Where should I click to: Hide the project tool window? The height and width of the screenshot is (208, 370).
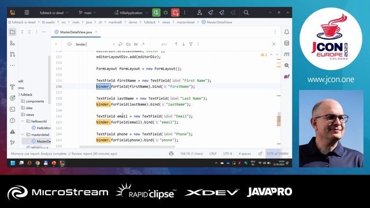44,32
